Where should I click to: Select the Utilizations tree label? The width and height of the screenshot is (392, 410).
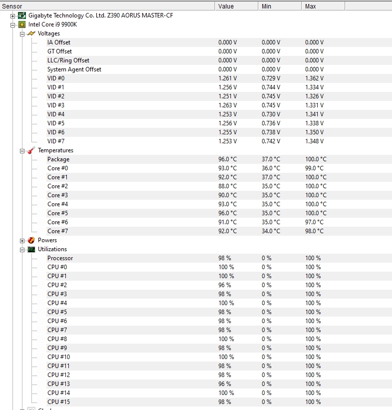[52, 249]
